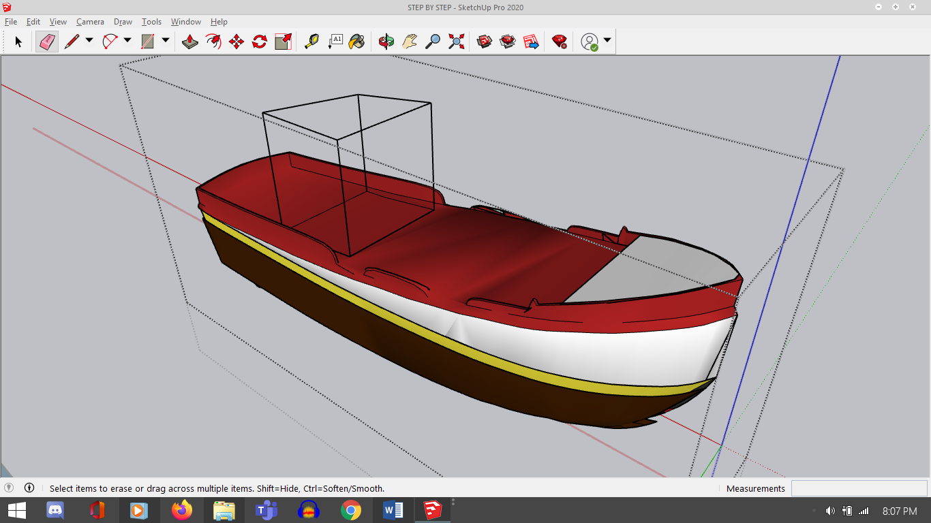Activate the pink Eraser tool
Viewport: 931px width, 523px height.
coord(47,42)
